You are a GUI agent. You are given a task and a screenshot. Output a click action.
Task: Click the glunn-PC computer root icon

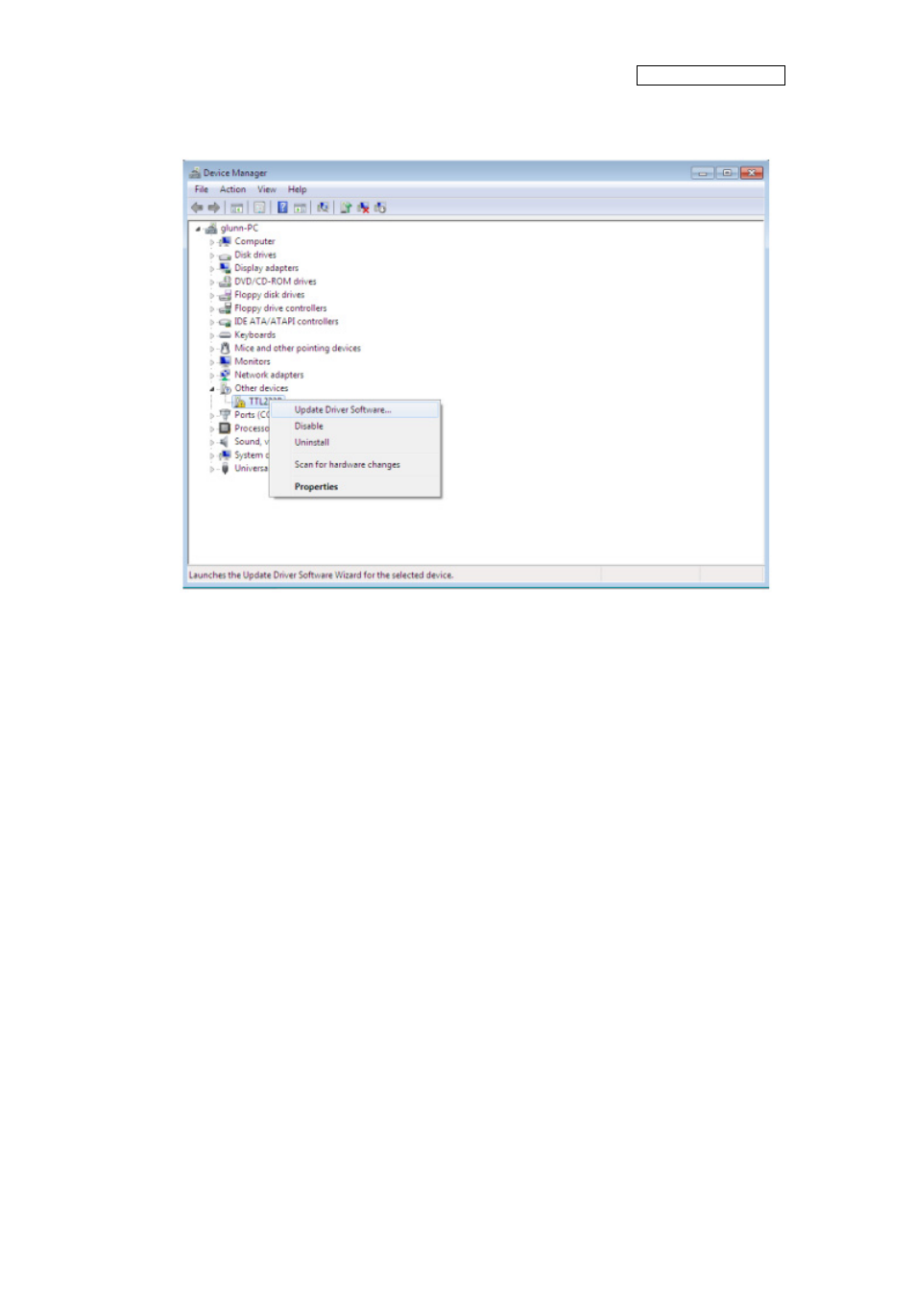coord(211,229)
